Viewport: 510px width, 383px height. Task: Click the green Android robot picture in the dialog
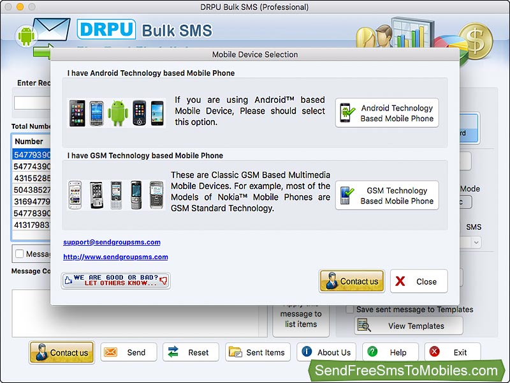[x=118, y=113]
